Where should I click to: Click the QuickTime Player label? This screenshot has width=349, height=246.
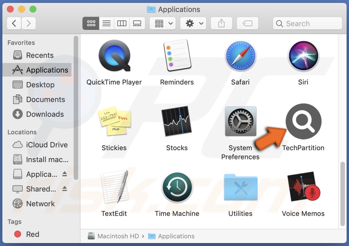coord(114,82)
